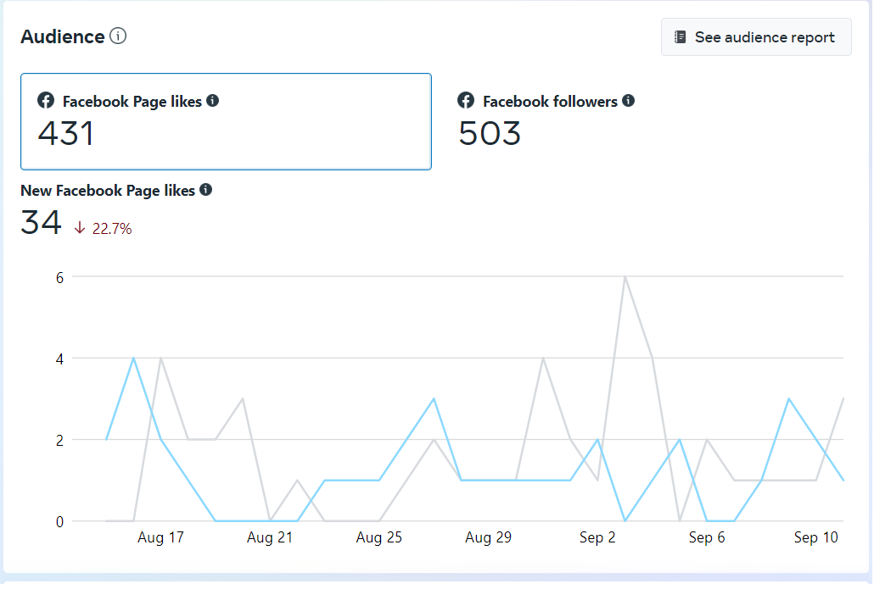This screenshot has width=874, height=595.
Task: Click the 22.7% change percentage
Action: tap(112, 228)
